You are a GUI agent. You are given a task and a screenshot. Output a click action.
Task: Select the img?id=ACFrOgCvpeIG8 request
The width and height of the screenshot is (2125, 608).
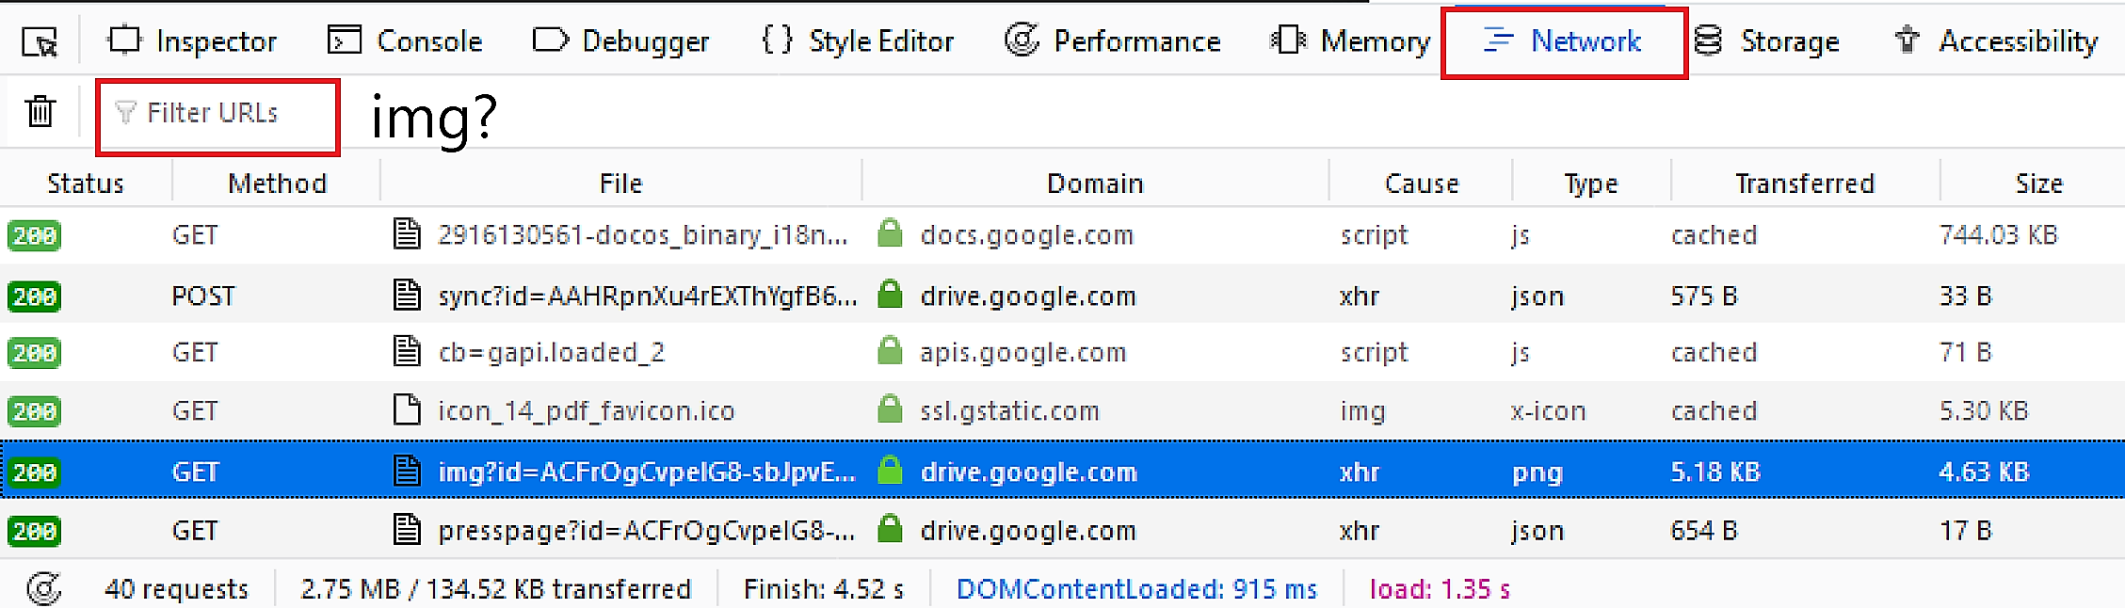tap(1062, 471)
